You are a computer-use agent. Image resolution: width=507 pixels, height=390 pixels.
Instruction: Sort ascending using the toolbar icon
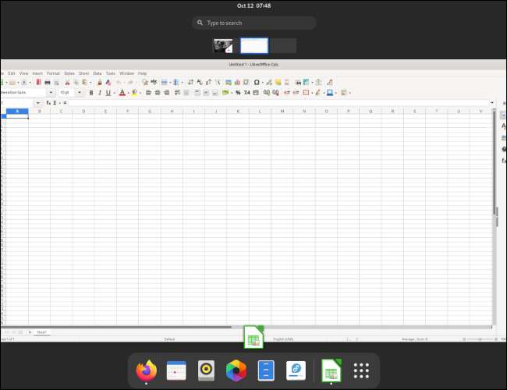click(x=200, y=82)
